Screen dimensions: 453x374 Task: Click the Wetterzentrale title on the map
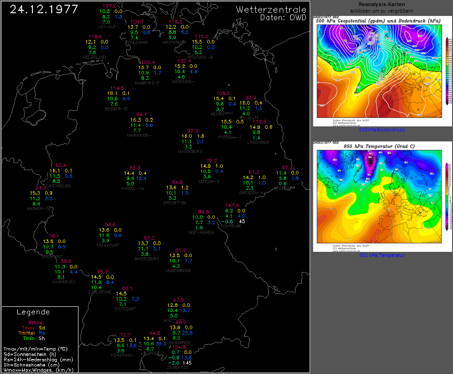(x=271, y=10)
